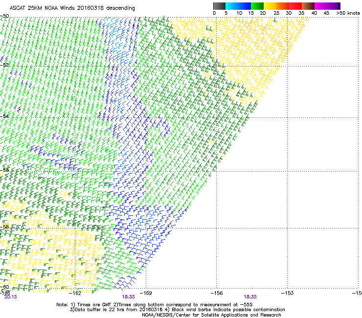Image resolution: width=362 pixels, height=318 pixels.
Task: Click the '-162' longitude axis label
Action: pyautogui.click(x=75, y=293)
